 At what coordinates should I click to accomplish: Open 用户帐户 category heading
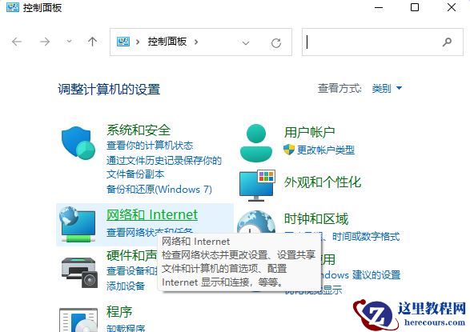point(309,132)
